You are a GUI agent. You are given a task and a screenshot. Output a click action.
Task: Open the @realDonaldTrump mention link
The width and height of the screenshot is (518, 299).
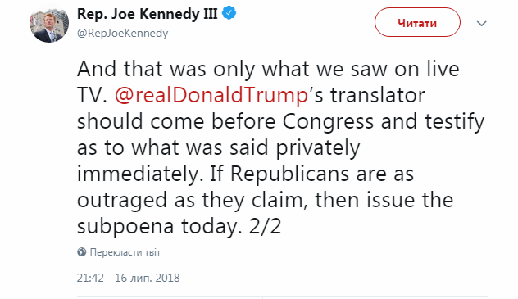tap(211, 95)
